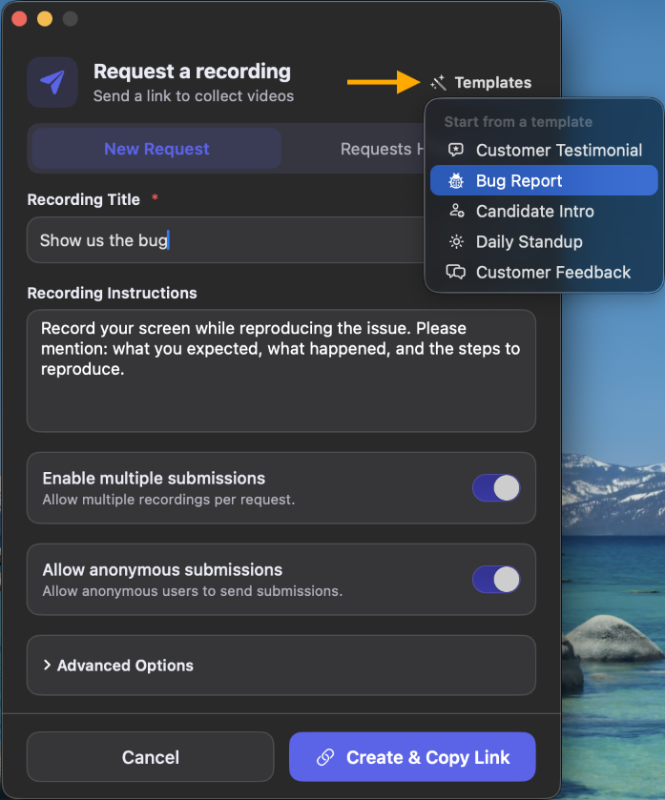The height and width of the screenshot is (800, 665).
Task: Close the window with the red button
Action: point(19,19)
